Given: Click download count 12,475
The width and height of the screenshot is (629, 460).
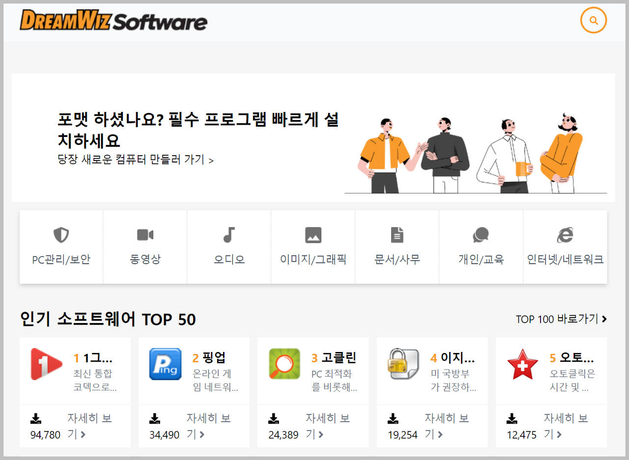Looking at the screenshot, I should tap(521, 435).
